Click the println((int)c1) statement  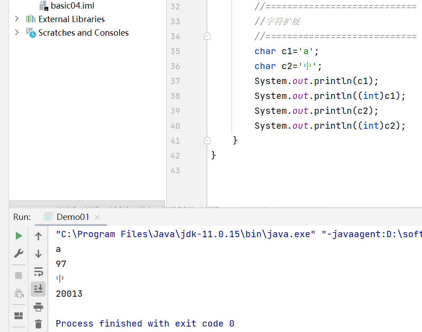[x=330, y=96]
